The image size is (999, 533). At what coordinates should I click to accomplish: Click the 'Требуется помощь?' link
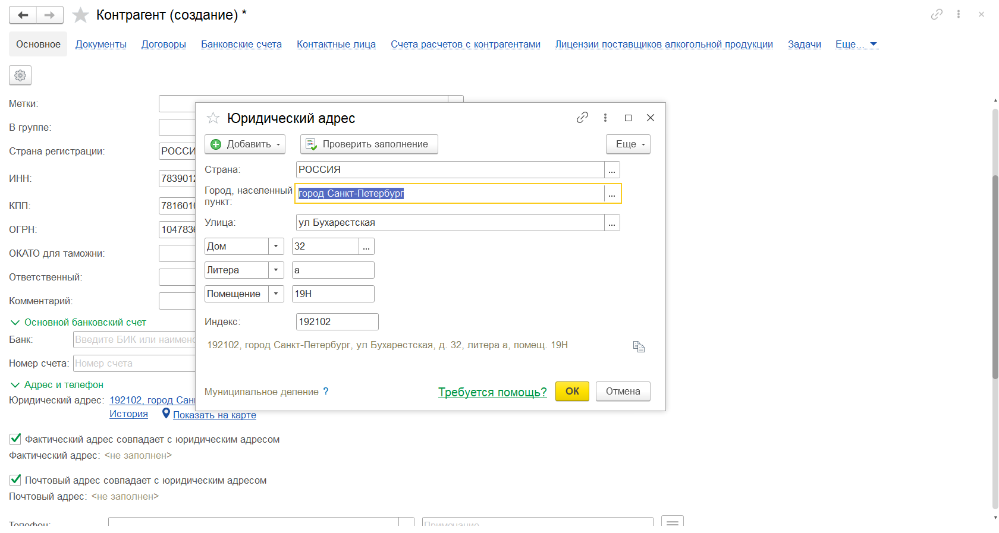(x=492, y=392)
